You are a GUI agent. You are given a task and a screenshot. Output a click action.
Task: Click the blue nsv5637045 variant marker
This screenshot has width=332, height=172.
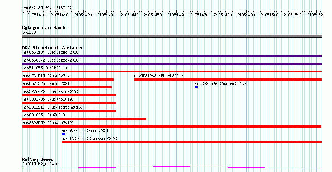63,134
